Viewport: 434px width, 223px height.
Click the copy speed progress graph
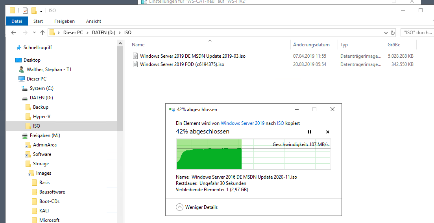(253, 154)
